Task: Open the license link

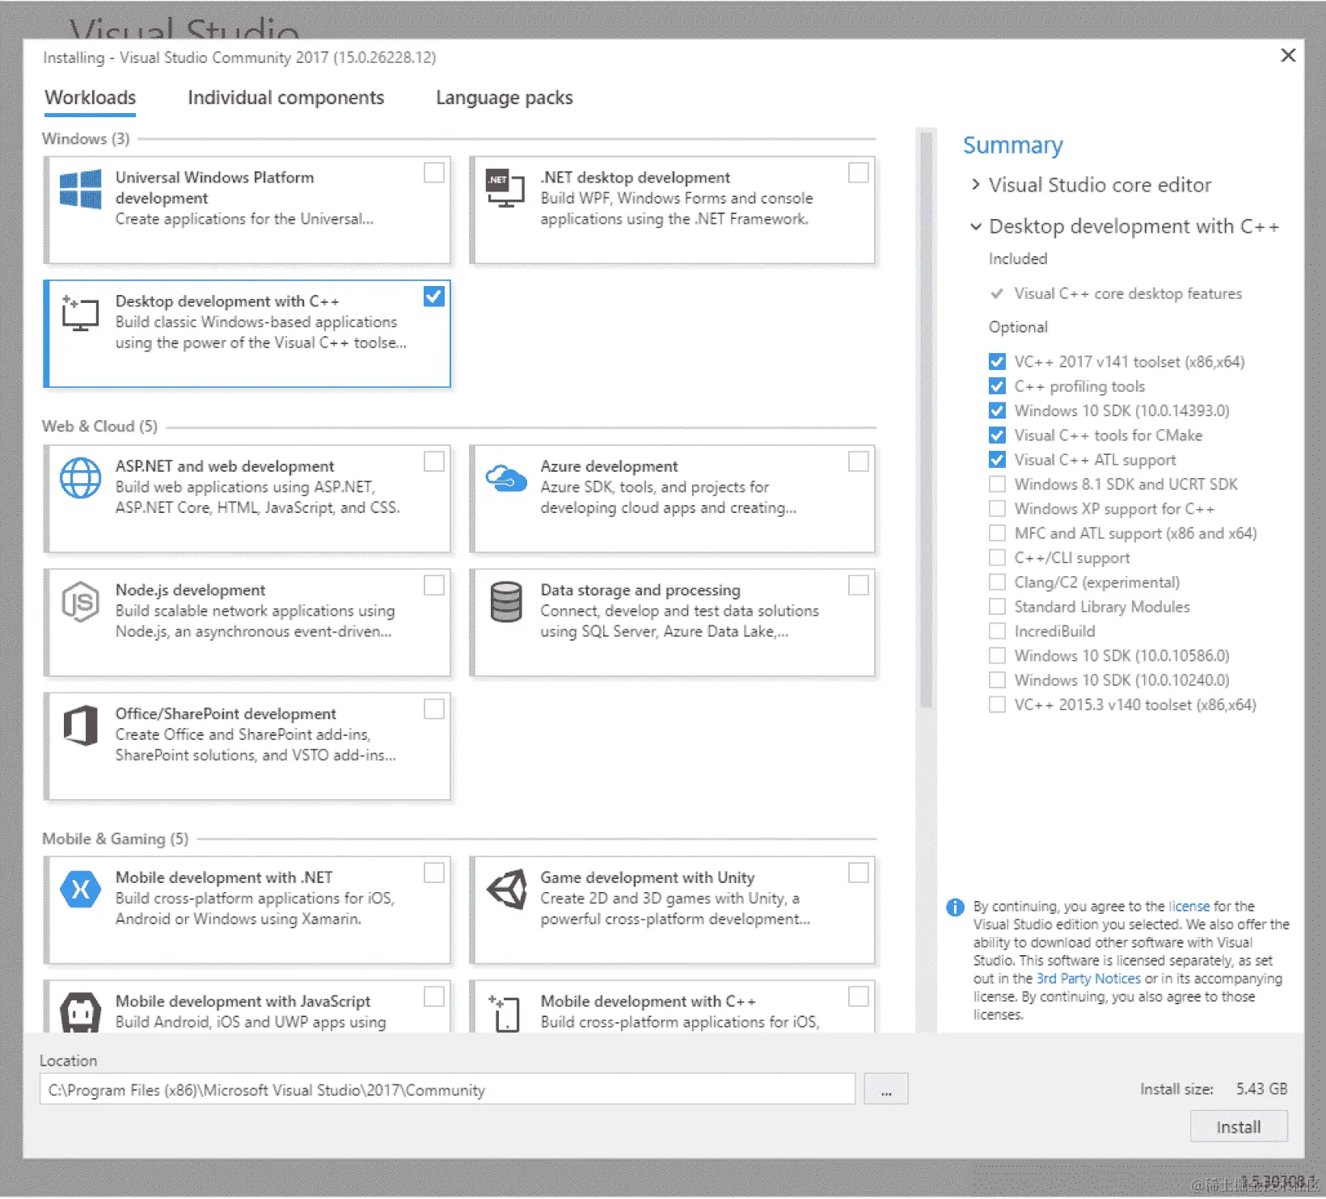Action: pyautogui.click(x=1189, y=907)
